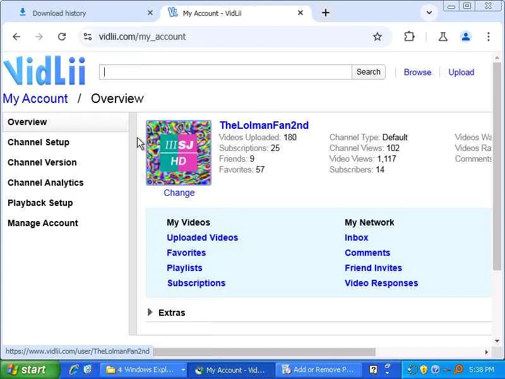Click the address bar URL
Screen dimensions: 505x379
click(142, 37)
